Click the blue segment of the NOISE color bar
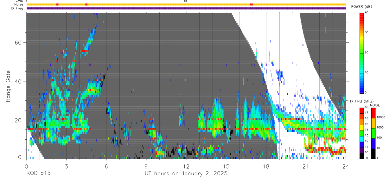Image resolution: width=389 pixels, height=180 pixels. click(373, 143)
